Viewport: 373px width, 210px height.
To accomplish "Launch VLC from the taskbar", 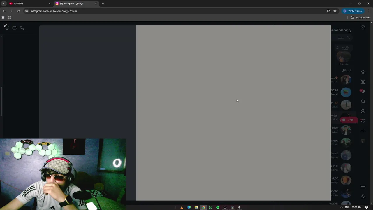I will pos(182,207).
